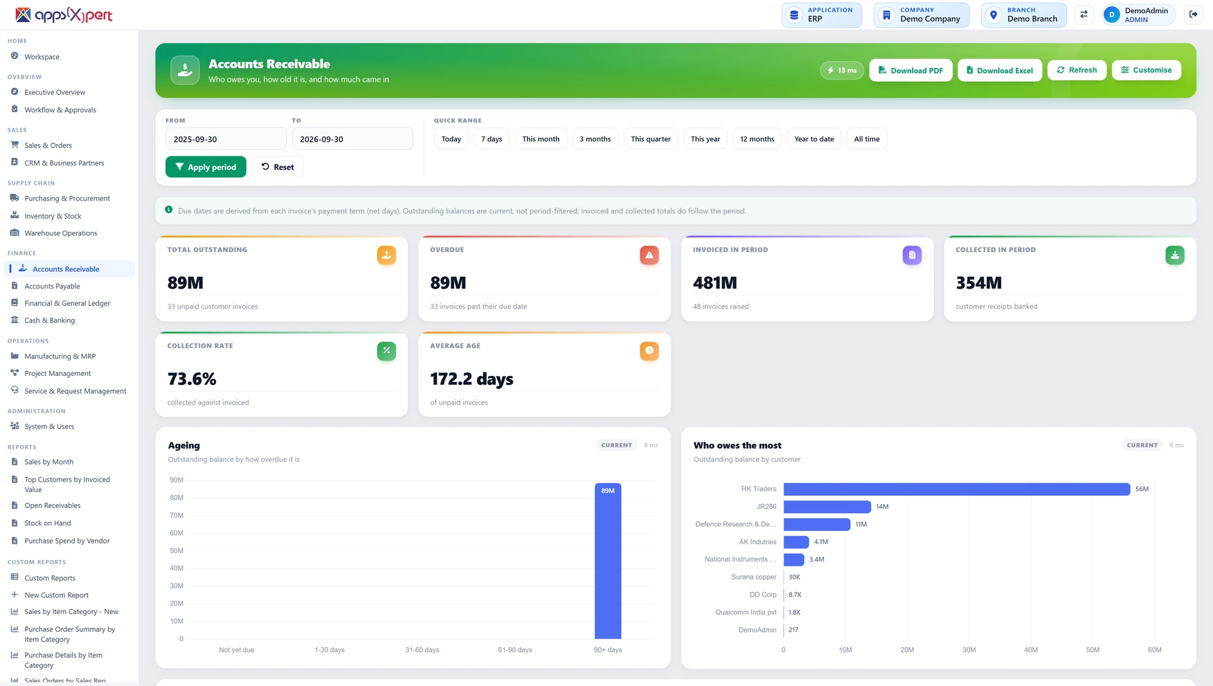This screenshot has height=686, width=1213.
Task: Click Download PDF button
Action: coord(910,70)
